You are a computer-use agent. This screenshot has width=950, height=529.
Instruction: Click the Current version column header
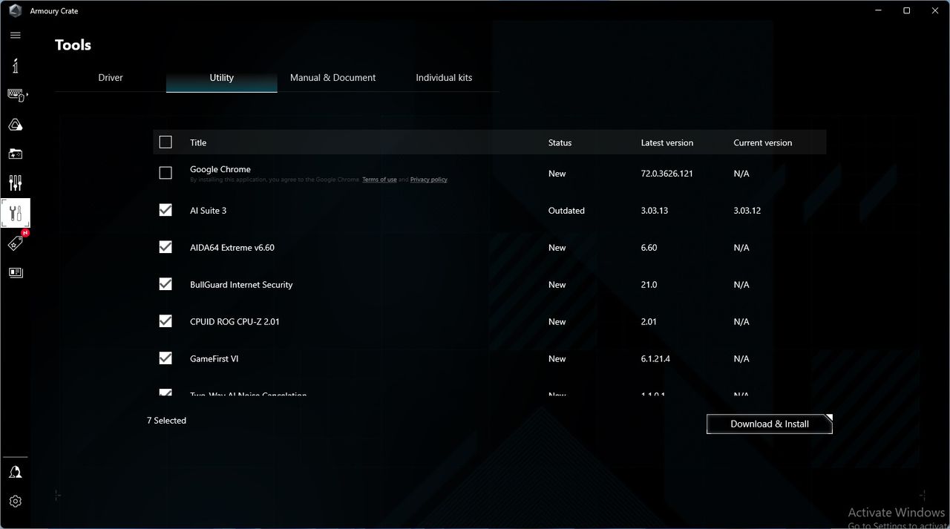tap(763, 142)
